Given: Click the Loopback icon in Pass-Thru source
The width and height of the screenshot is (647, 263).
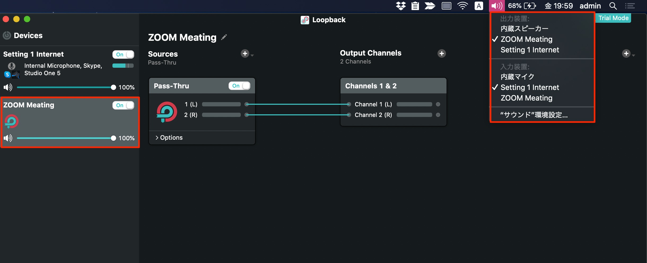Looking at the screenshot, I should [x=167, y=112].
